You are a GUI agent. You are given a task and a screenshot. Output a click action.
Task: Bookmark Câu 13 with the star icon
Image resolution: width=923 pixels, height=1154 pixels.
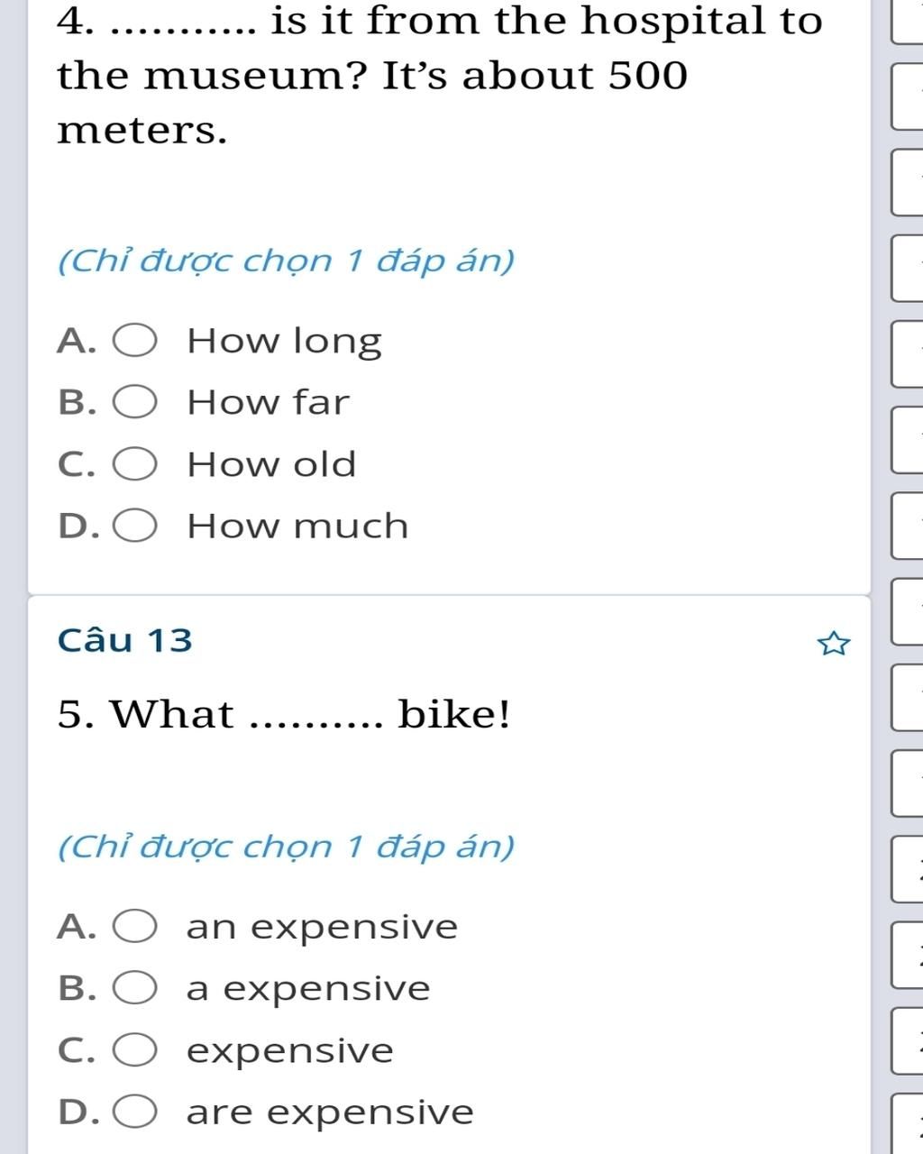click(x=833, y=643)
